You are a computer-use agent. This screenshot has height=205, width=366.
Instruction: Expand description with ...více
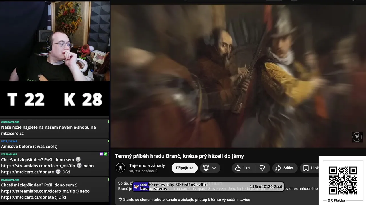[245, 200]
